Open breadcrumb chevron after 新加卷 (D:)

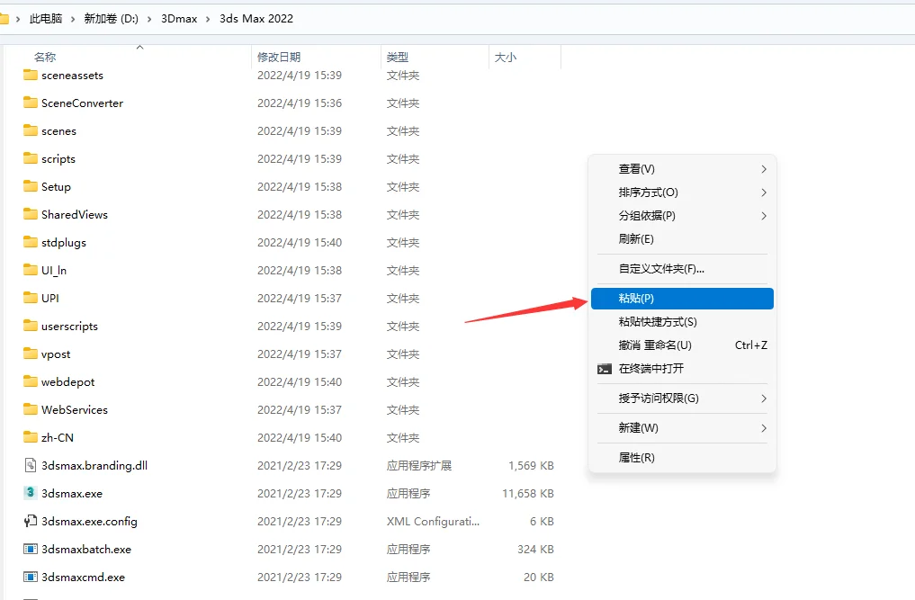point(149,19)
